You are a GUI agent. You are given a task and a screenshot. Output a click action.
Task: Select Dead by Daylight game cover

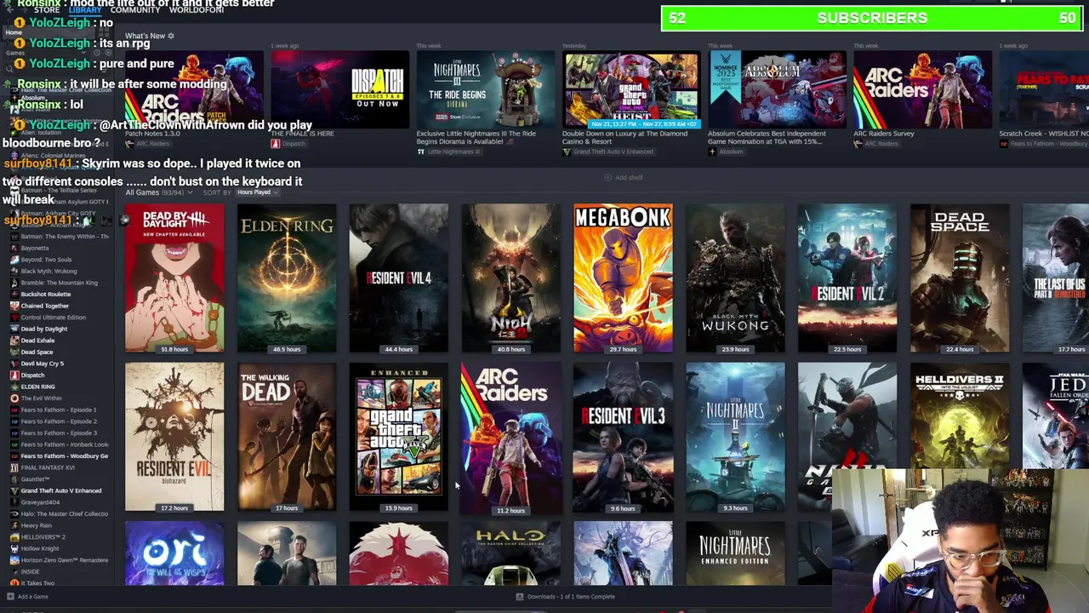[174, 278]
